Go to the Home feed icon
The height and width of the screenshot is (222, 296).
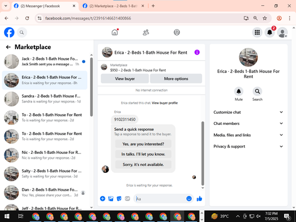(115, 32)
